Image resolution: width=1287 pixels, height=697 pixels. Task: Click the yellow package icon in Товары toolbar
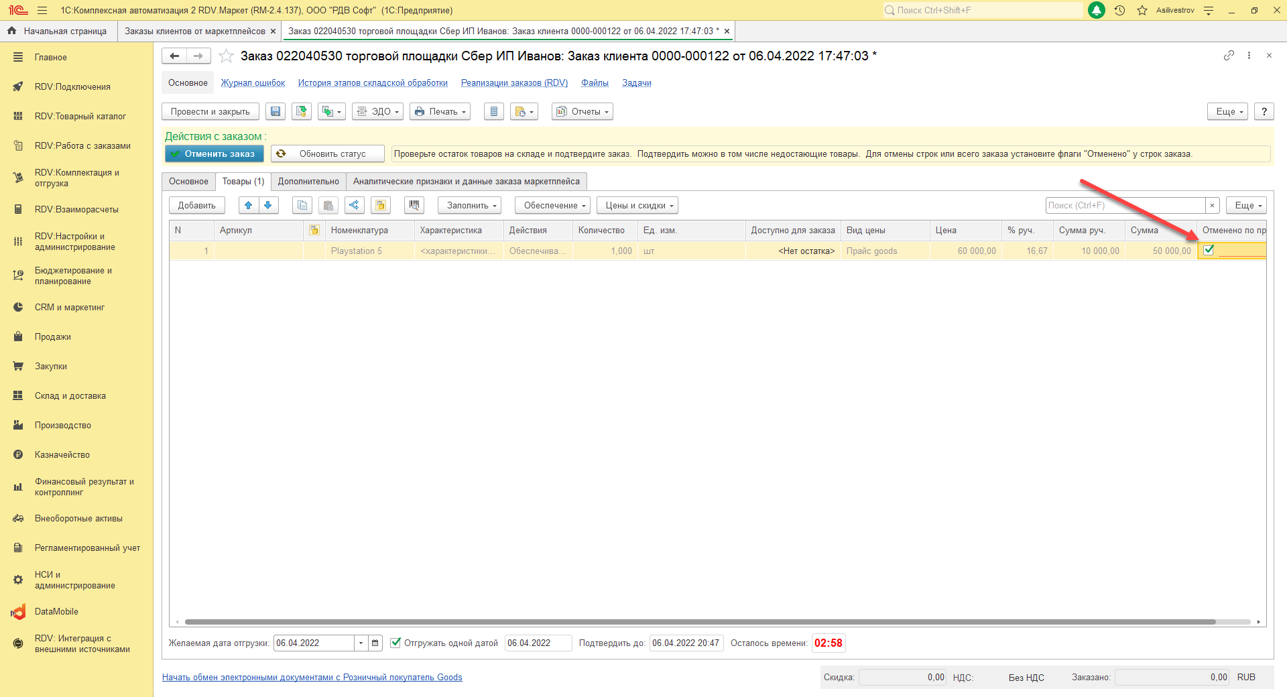[x=381, y=206]
